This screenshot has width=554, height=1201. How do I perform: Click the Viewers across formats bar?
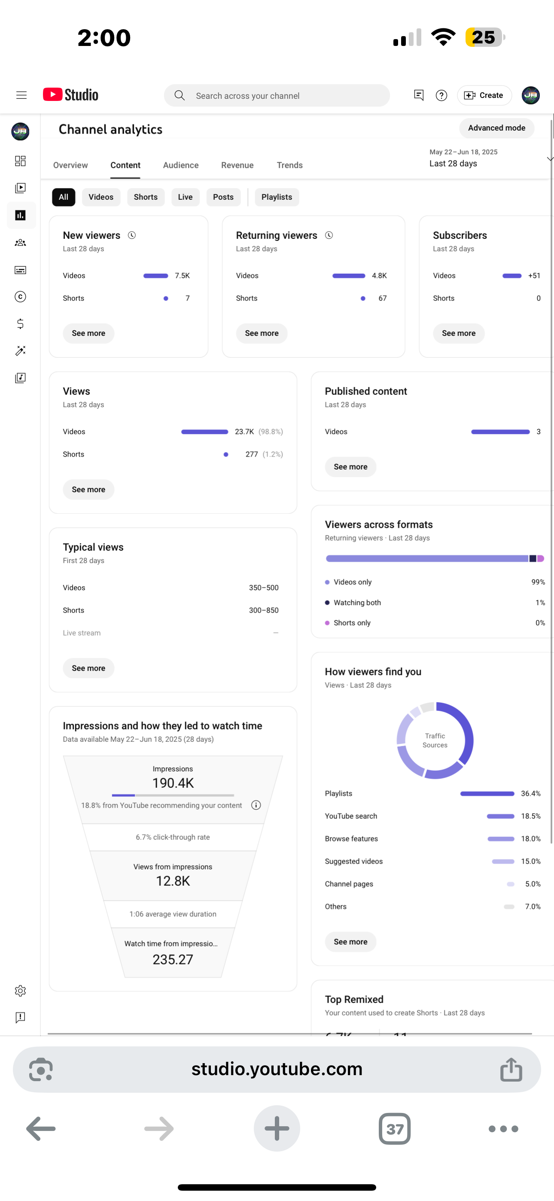click(x=435, y=558)
